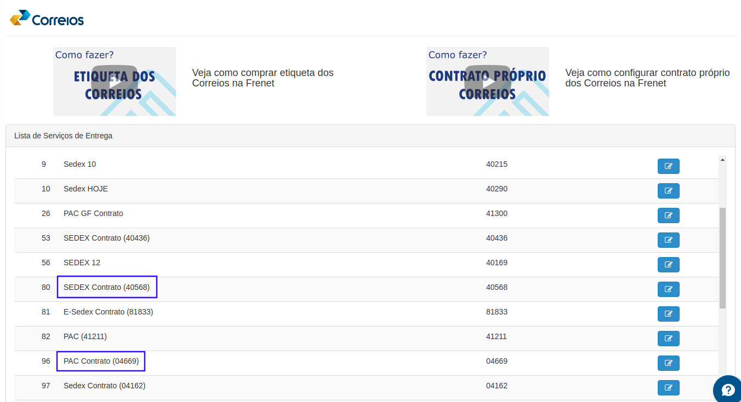Click code 81833 in the code column
Viewport: 741px width, 402px height.
[497, 312]
